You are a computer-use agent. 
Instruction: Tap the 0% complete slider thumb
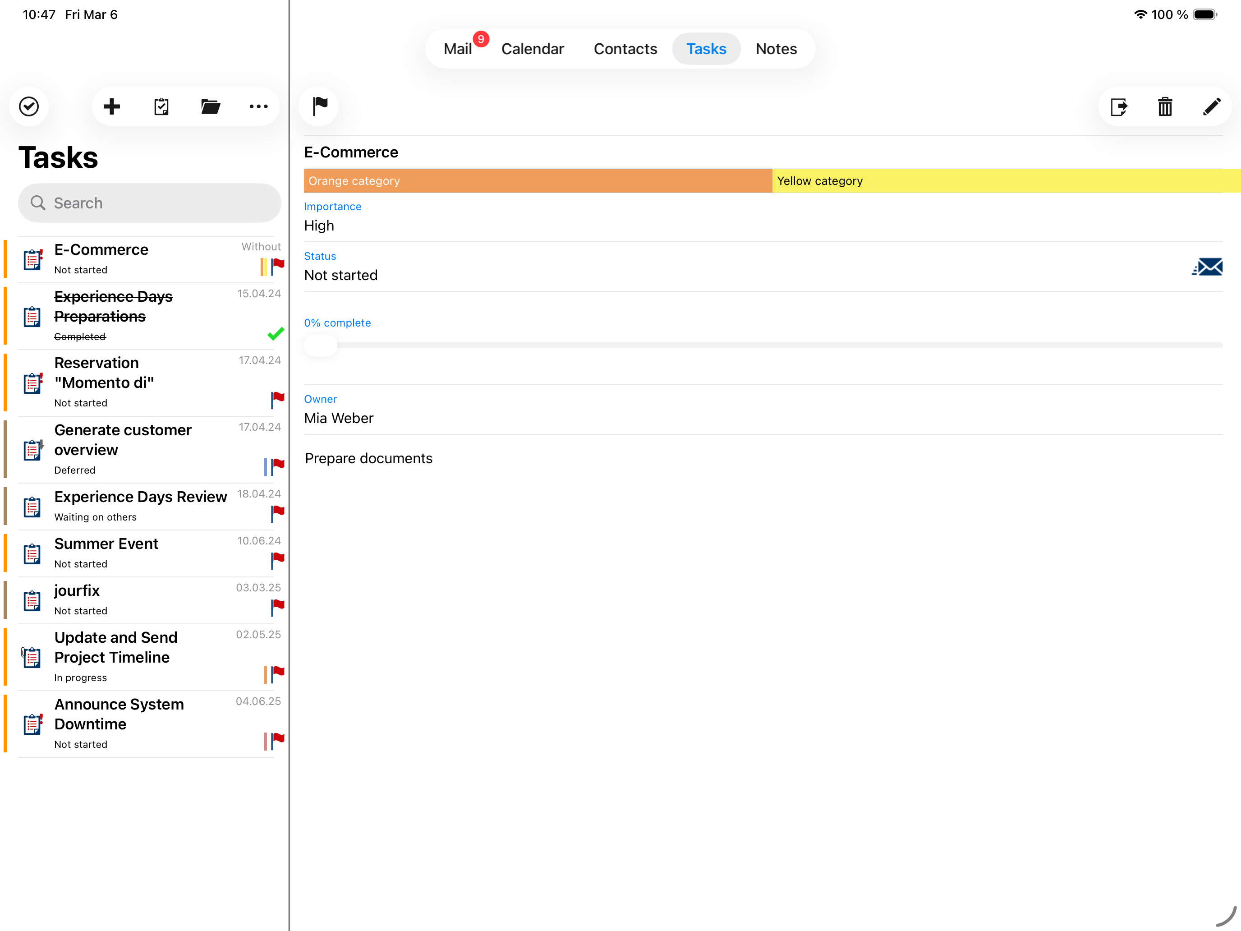(x=320, y=345)
